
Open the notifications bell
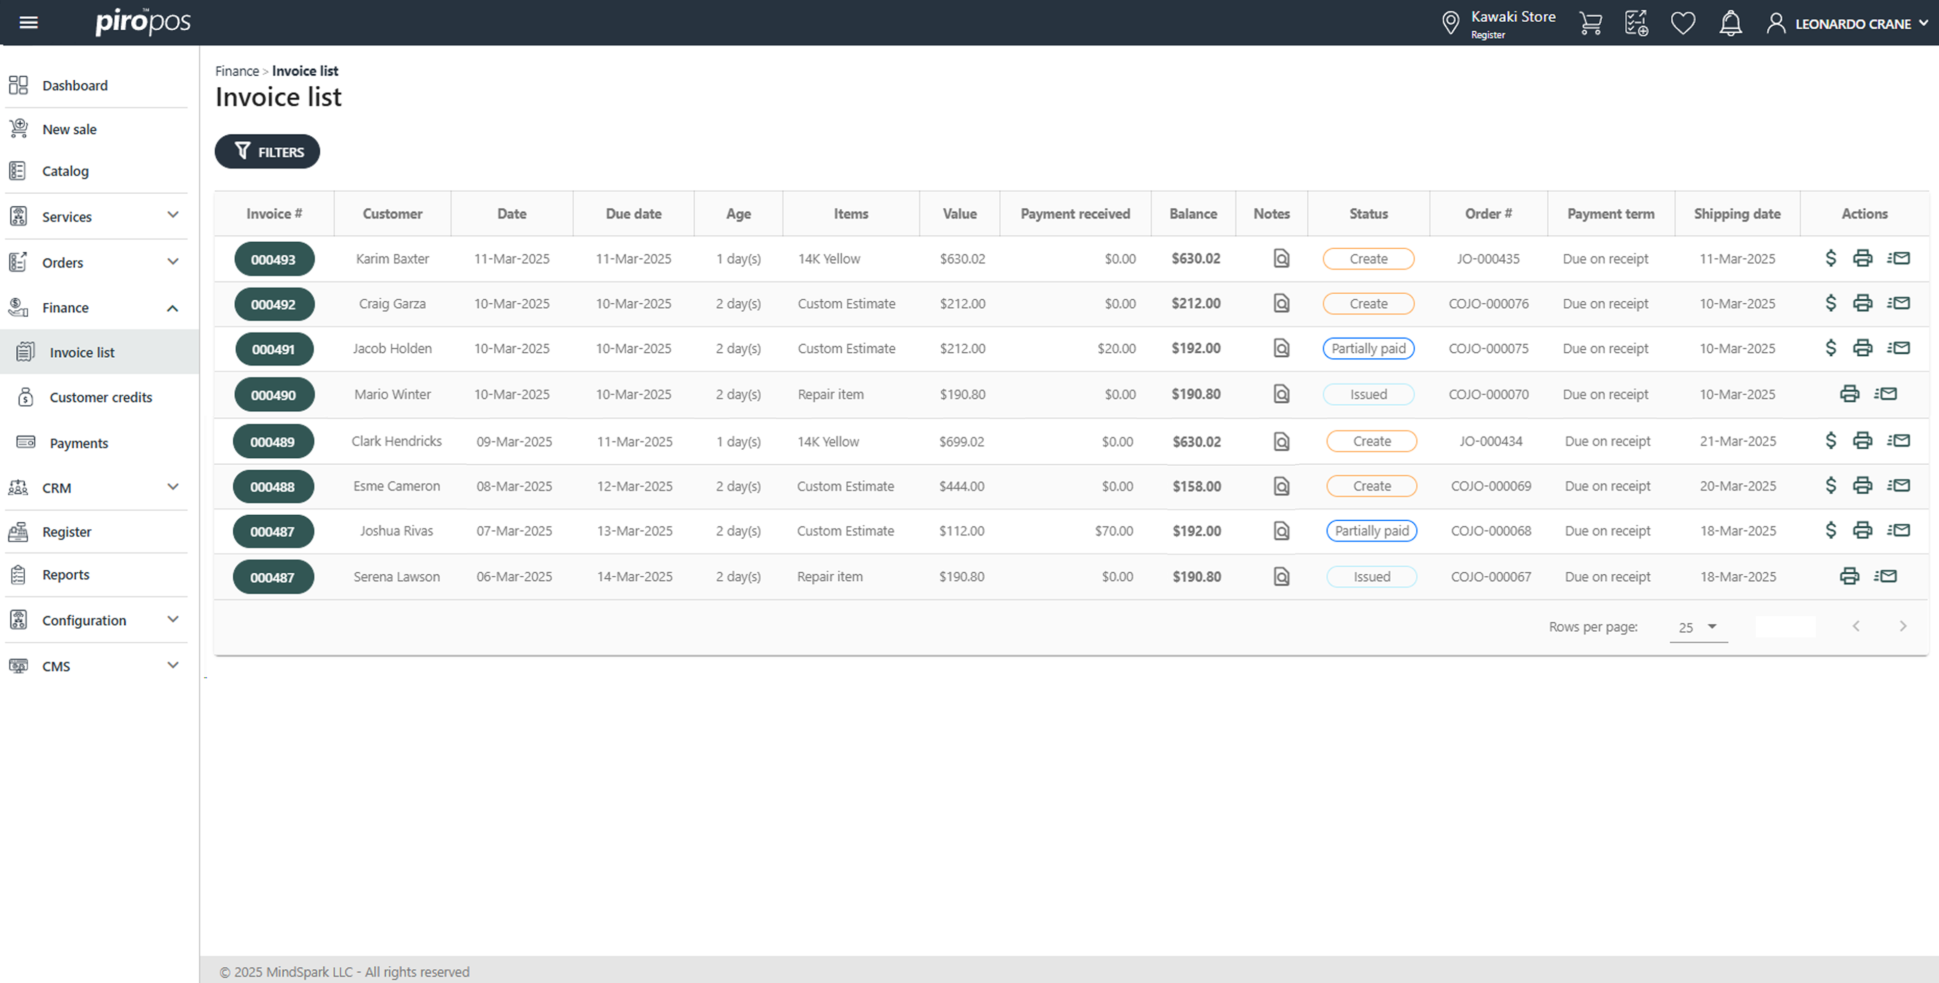1730,23
